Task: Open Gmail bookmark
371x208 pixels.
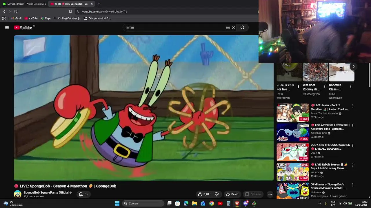Action: pos(16,18)
